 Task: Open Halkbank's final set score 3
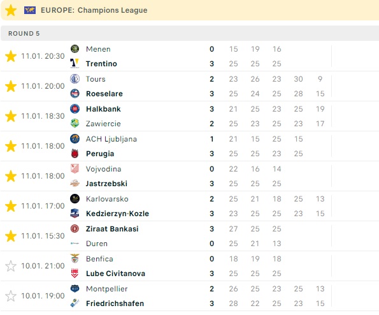[x=211, y=109]
